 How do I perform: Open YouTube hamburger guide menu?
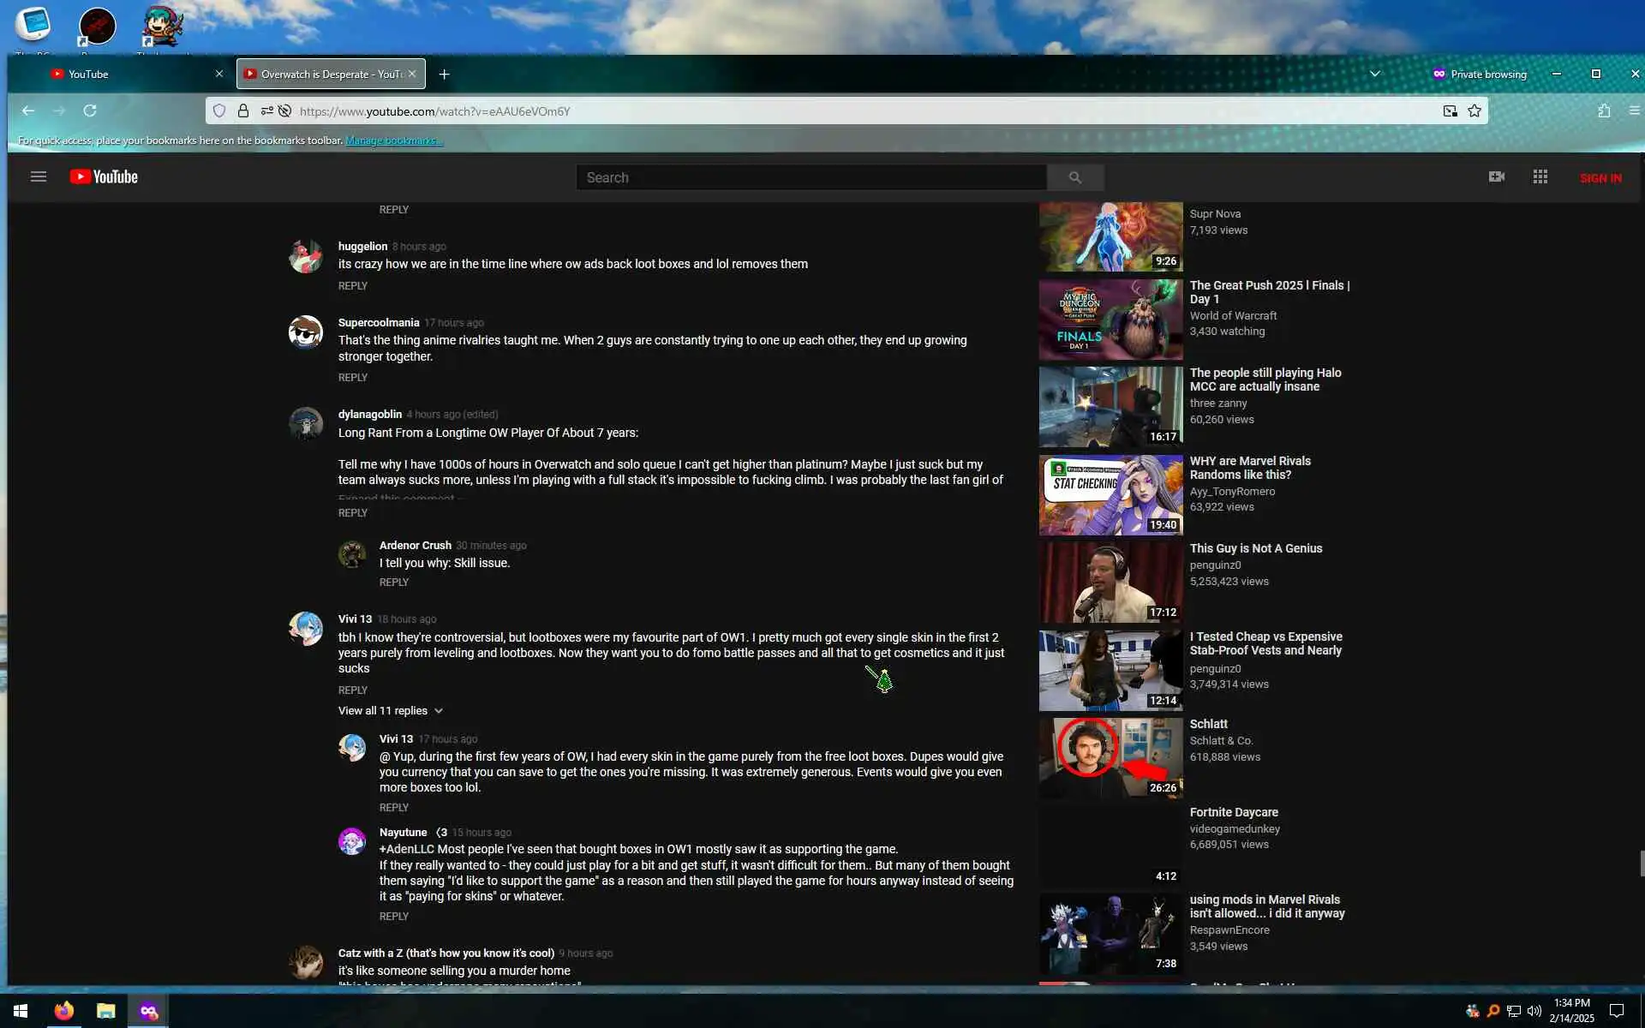38,177
